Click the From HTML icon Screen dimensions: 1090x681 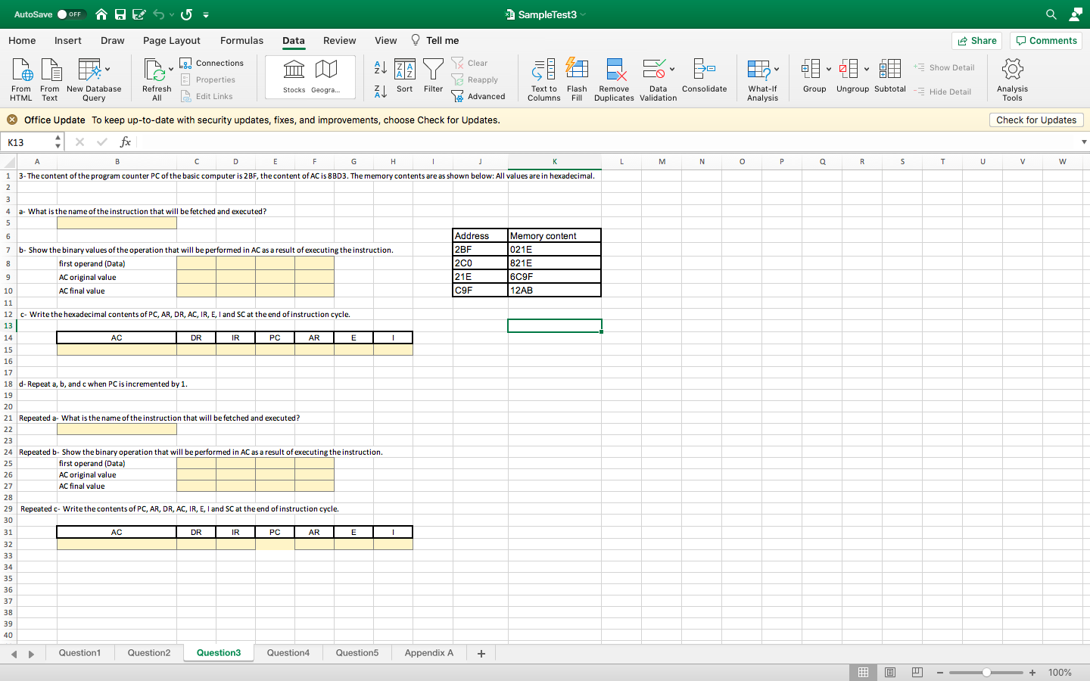(21, 79)
